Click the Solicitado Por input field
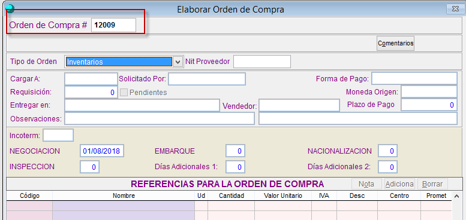Image resolution: width=466 pixels, height=220 pixels. click(x=207, y=79)
